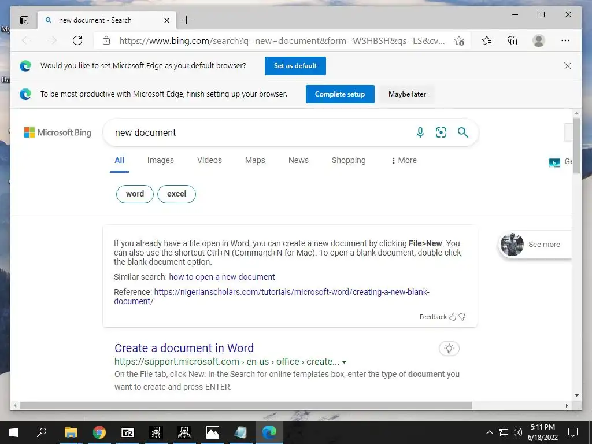This screenshot has height=444, width=592.
Task: Open network status icon in tray
Action: [504, 432]
